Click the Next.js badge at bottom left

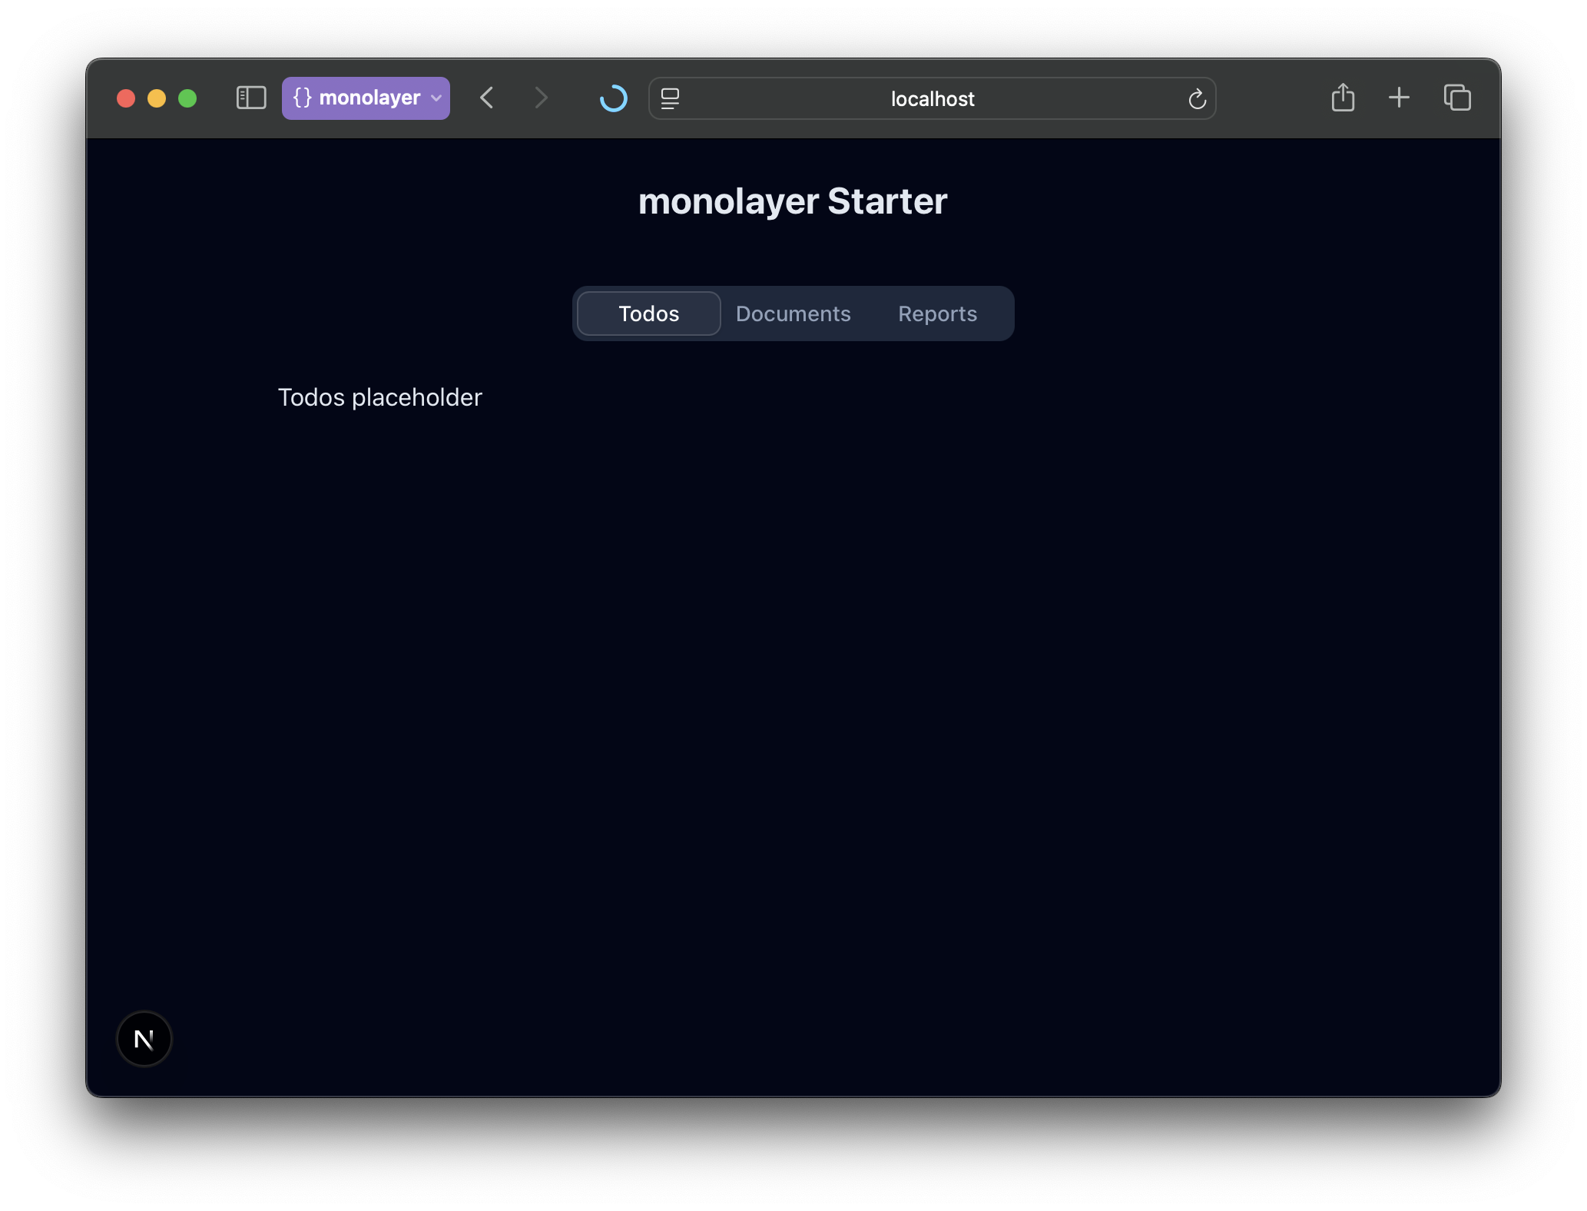click(144, 1039)
